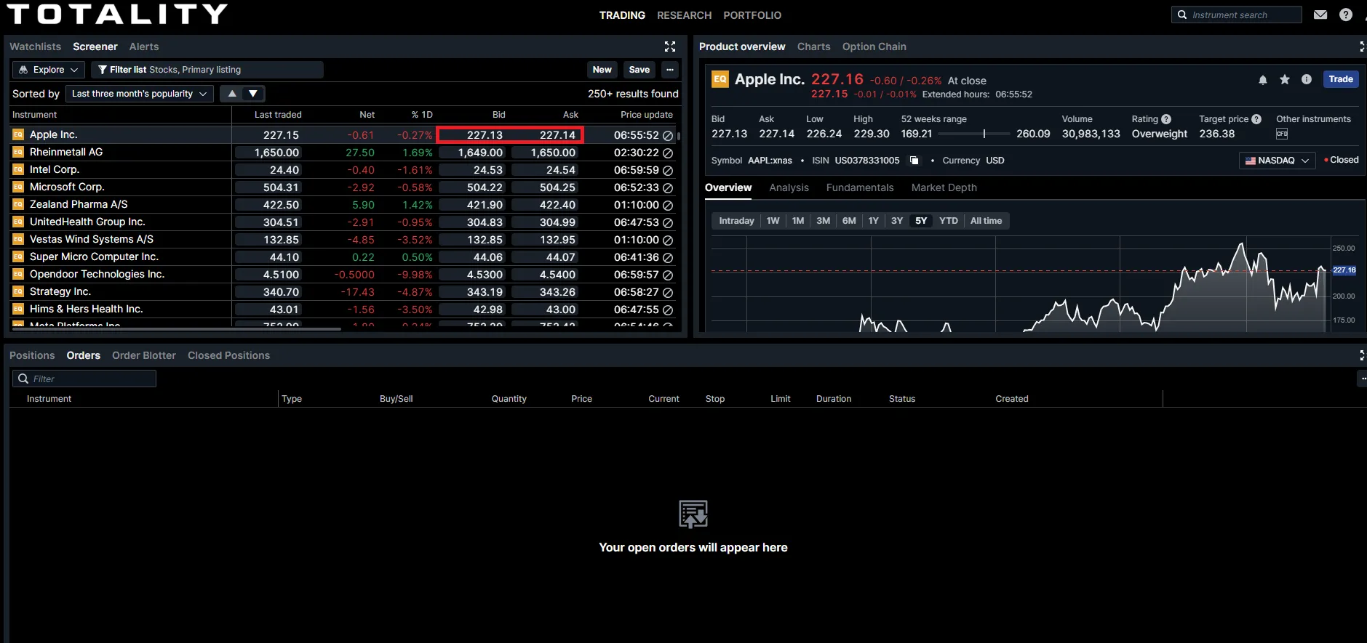This screenshot has height=643, width=1367.
Task: Click the Save screener button
Action: click(x=639, y=70)
